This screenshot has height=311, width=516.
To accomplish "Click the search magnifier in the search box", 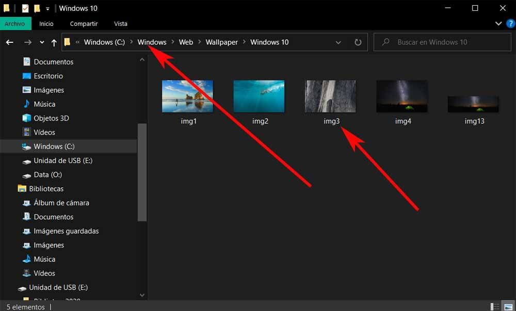I will tap(385, 42).
